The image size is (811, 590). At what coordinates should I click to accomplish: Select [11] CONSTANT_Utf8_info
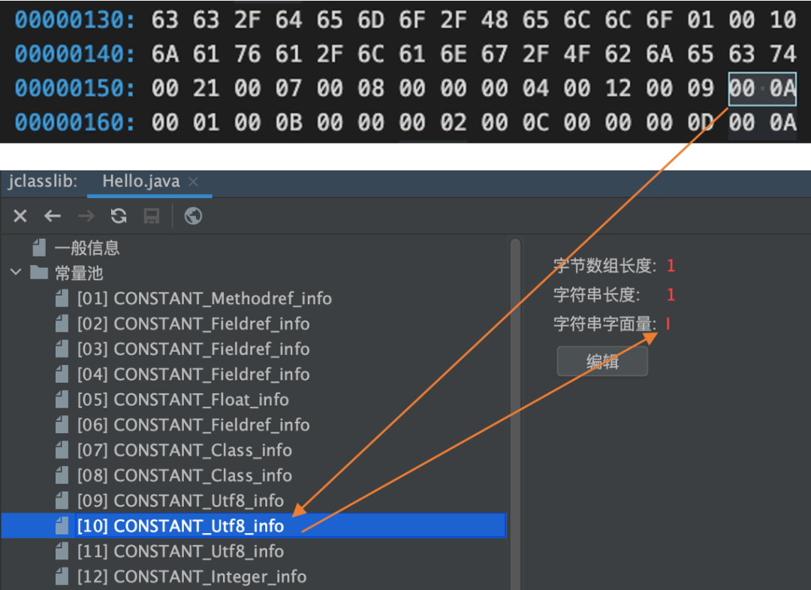pos(180,551)
